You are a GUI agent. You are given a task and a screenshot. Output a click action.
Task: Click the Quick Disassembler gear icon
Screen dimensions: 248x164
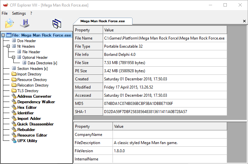[x=14, y=124]
